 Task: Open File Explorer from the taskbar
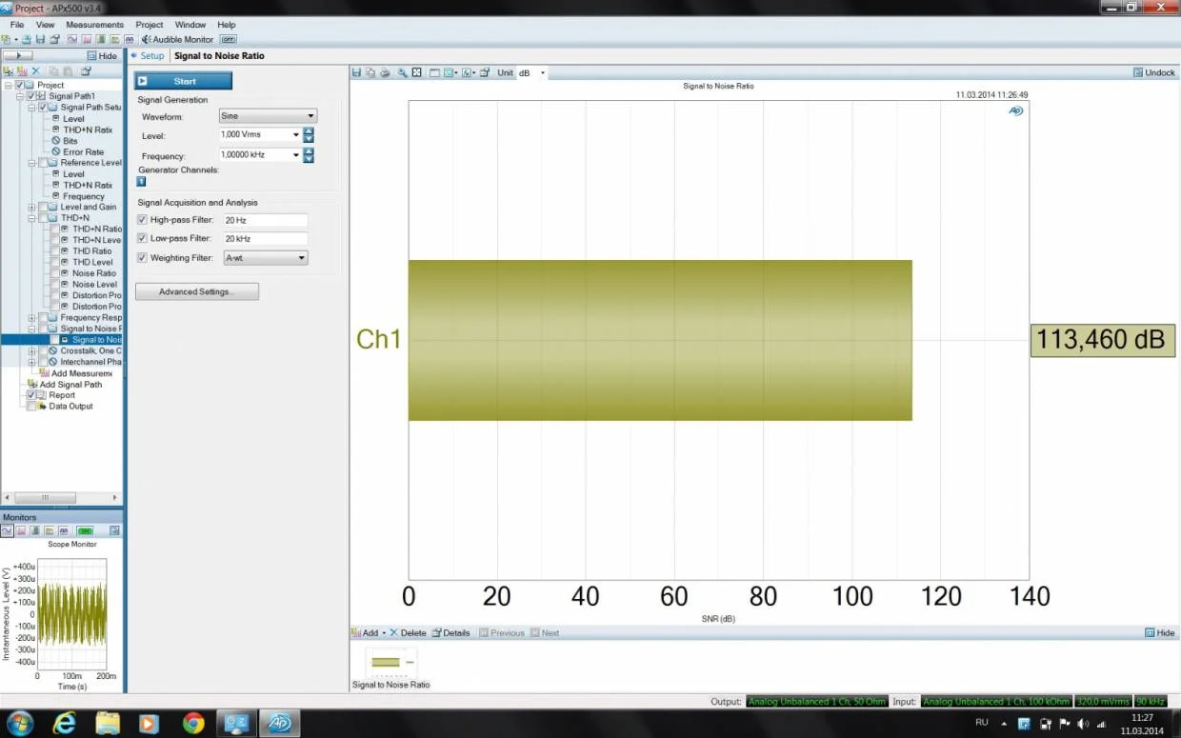[x=107, y=724]
